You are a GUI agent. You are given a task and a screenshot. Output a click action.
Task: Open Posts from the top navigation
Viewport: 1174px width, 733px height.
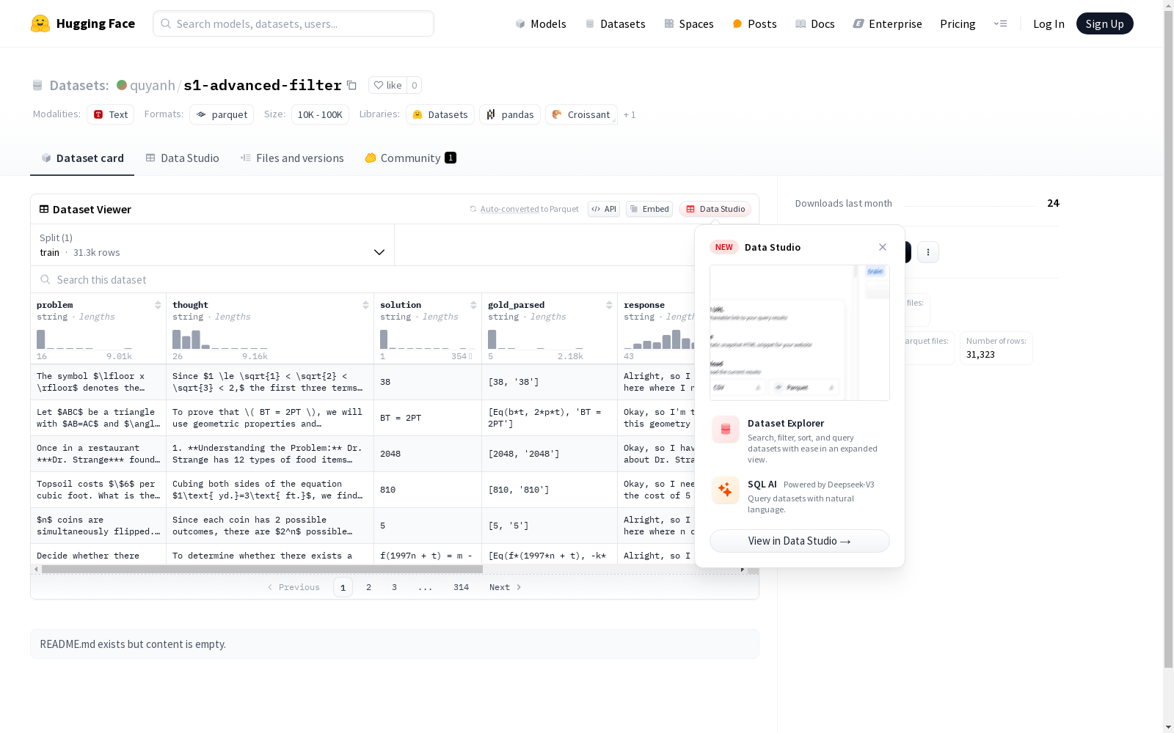point(755,23)
